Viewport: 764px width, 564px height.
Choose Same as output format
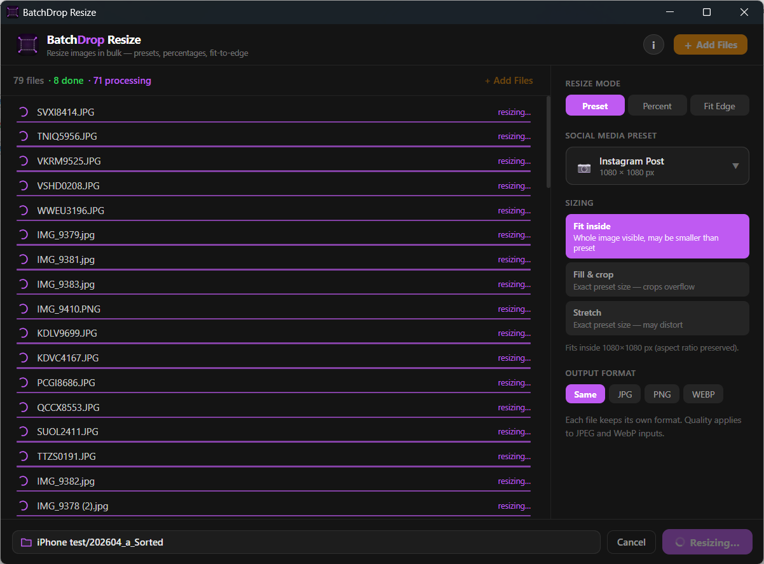(x=585, y=394)
